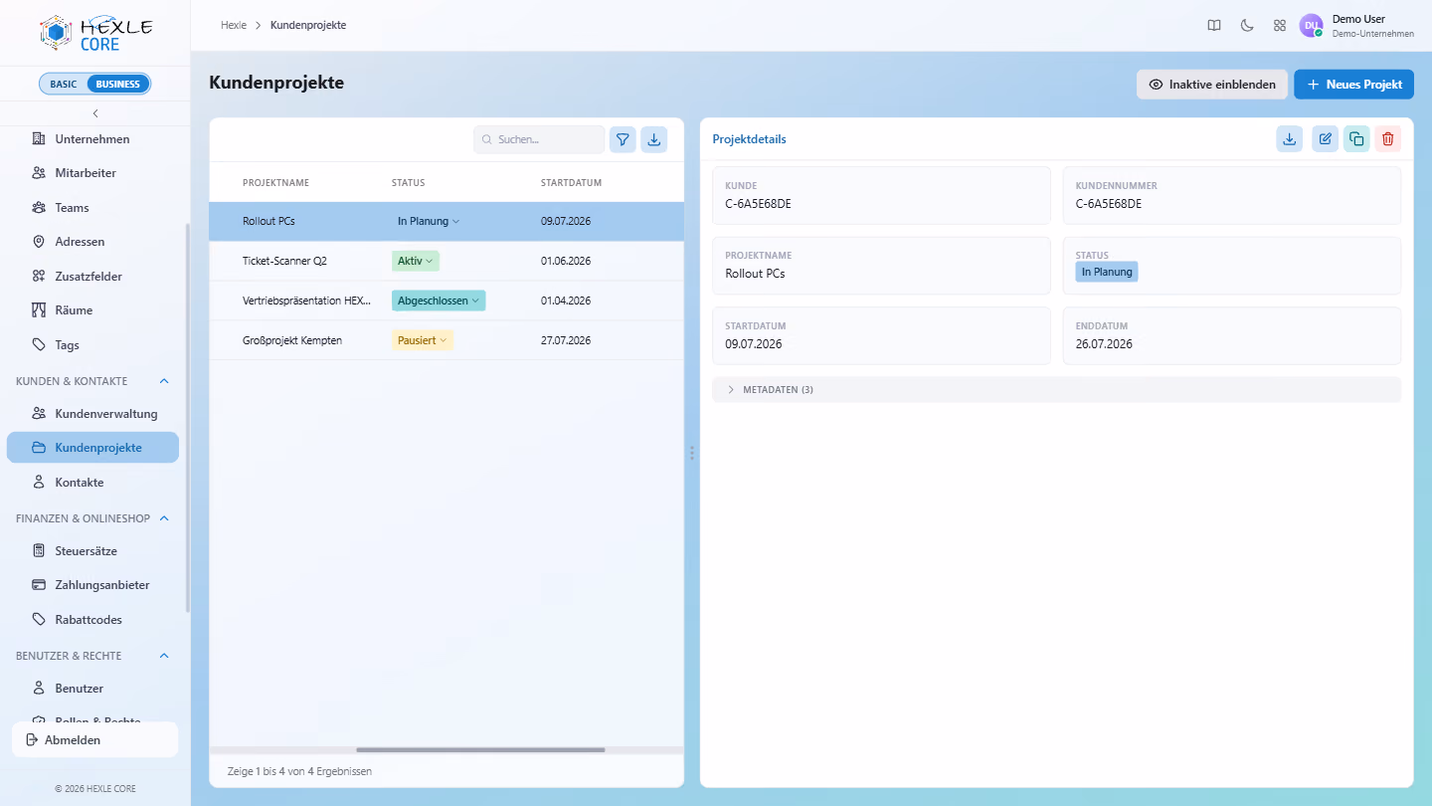The width and height of the screenshot is (1432, 806).
Task: Sort by the Startdatum column header
Action: (x=571, y=183)
